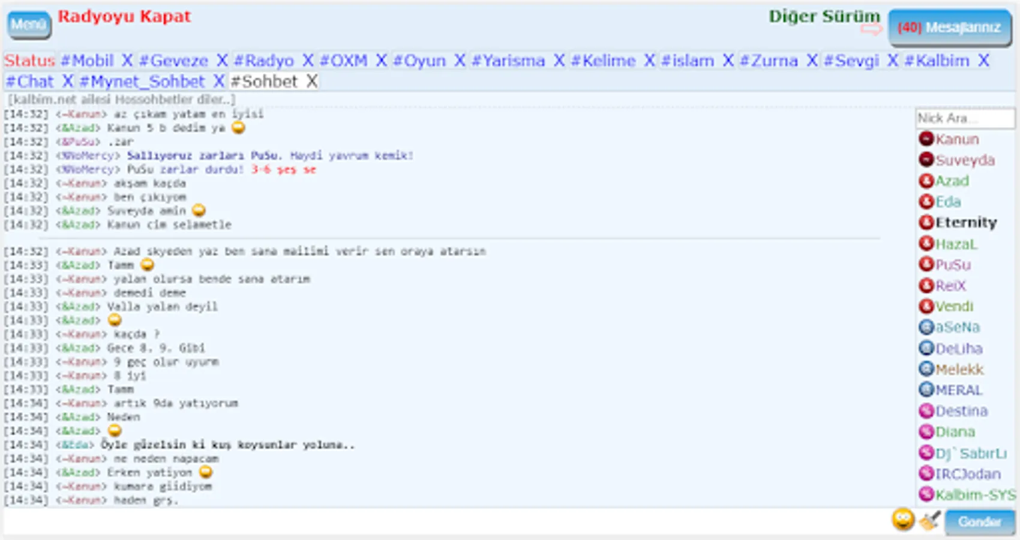Click the pink status icon beside Destina
Viewport: 1020px width, 540px height.
coord(926,411)
